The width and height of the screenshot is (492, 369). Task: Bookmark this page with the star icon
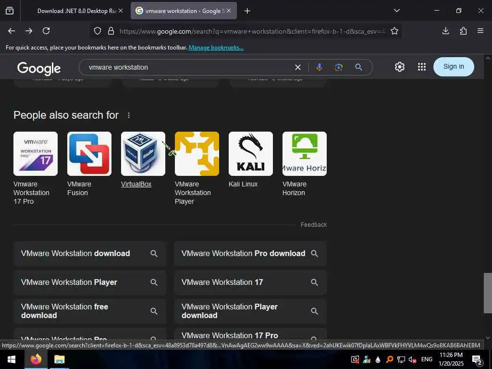tap(394, 31)
